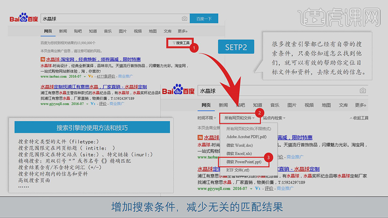Open 音乐 tab in top navigation
388x218 pixels.
click(108, 31)
